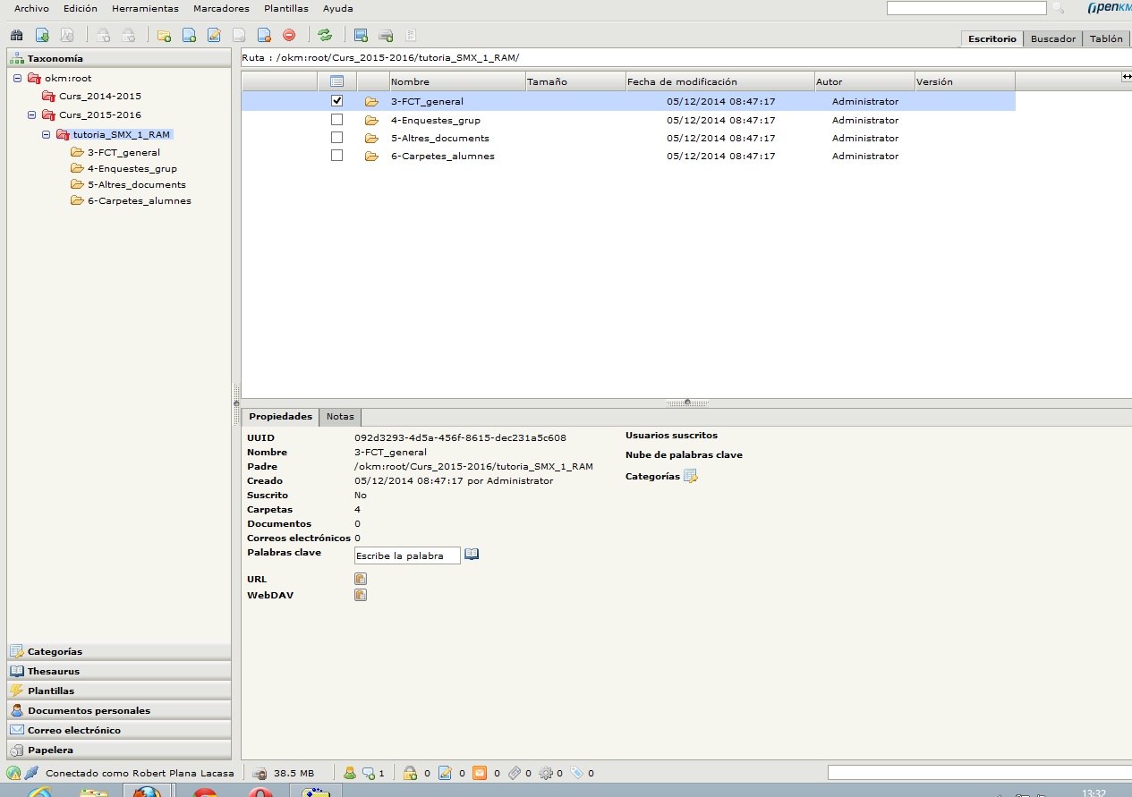This screenshot has width=1132, height=797.
Task: Copy the URL to clipboard icon
Action: tap(361, 579)
